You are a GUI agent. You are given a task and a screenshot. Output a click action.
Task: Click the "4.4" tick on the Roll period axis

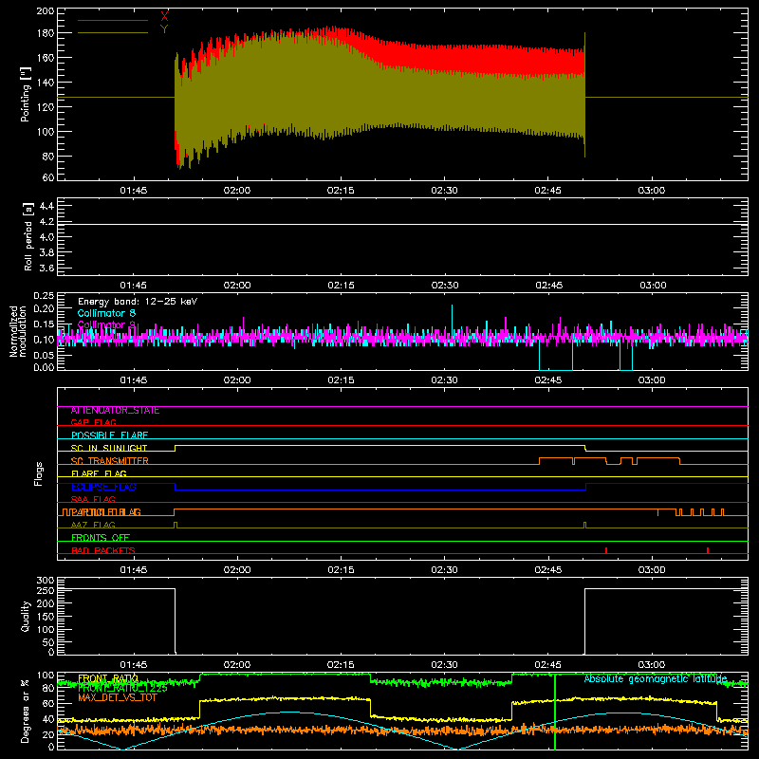point(46,206)
